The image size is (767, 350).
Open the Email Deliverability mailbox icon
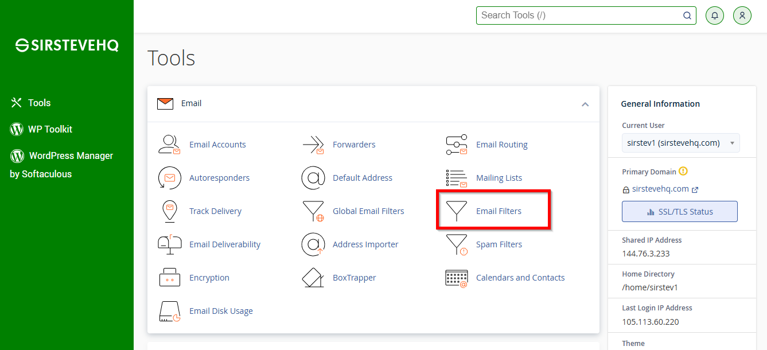tap(169, 244)
